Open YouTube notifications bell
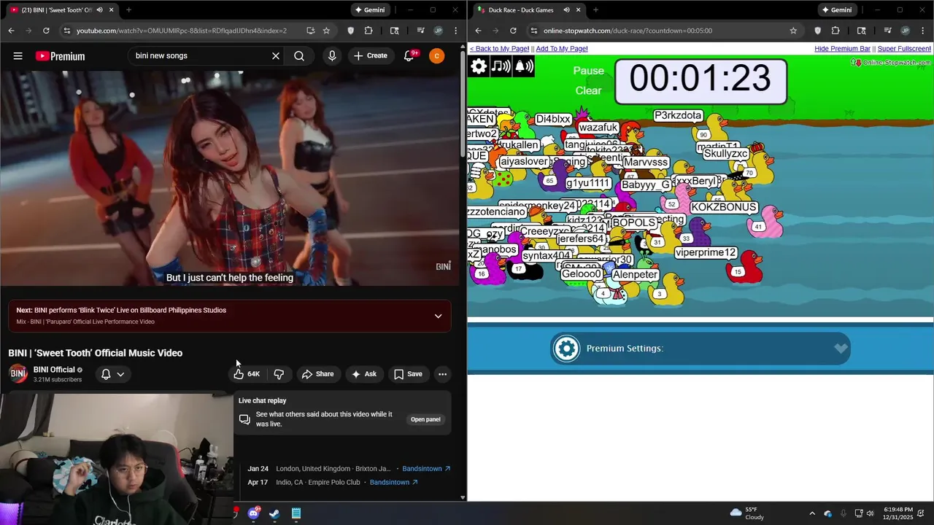This screenshot has height=525, width=934. tap(409, 56)
